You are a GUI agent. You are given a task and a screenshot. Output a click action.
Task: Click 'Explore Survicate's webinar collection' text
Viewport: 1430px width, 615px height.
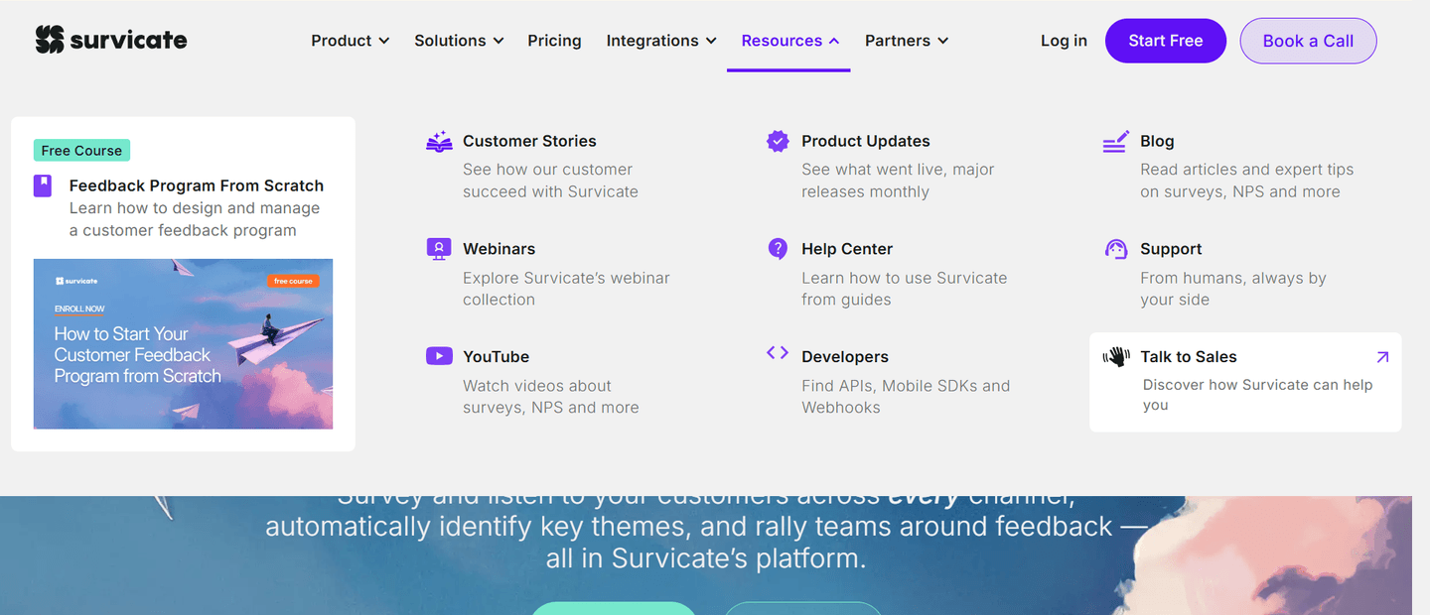point(566,289)
